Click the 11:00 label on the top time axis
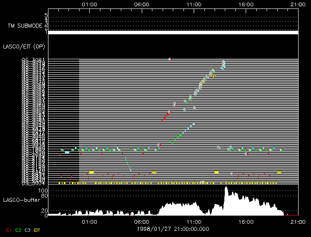 click(194, 4)
